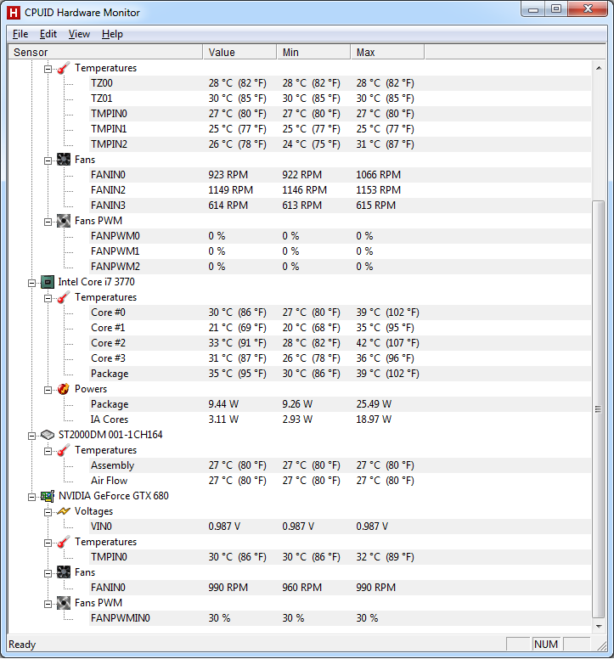Screen dimensions: 614x659
Task: Click the flame icon beside Powers
Action: pos(64,389)
